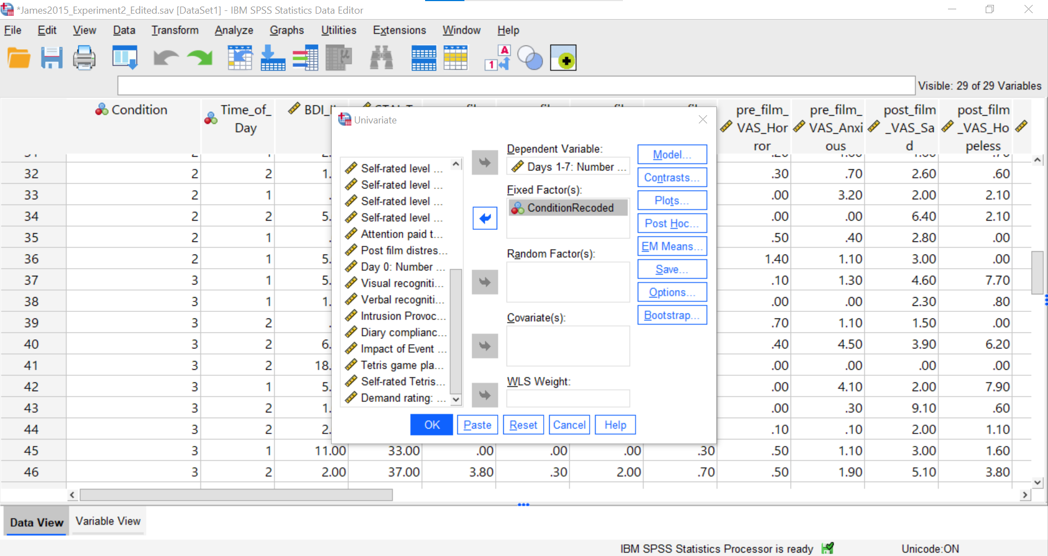
Task: Click the Random Factor(s) list box
Action: (568, 282)
